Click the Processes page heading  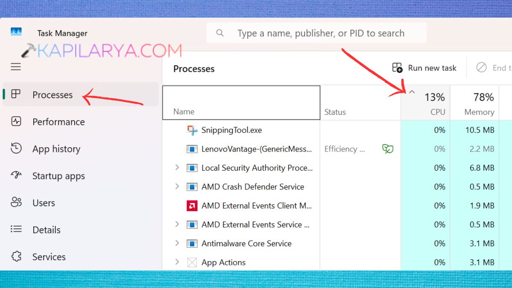point(194,69)
